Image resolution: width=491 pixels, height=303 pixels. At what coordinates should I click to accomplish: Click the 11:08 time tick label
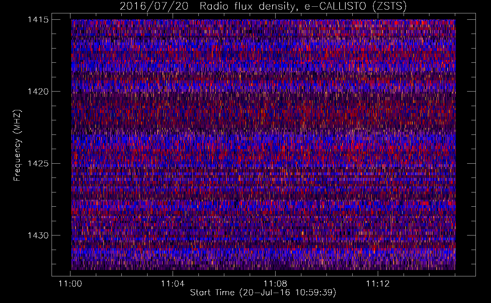pyautogui.click(x=275, y=284)
